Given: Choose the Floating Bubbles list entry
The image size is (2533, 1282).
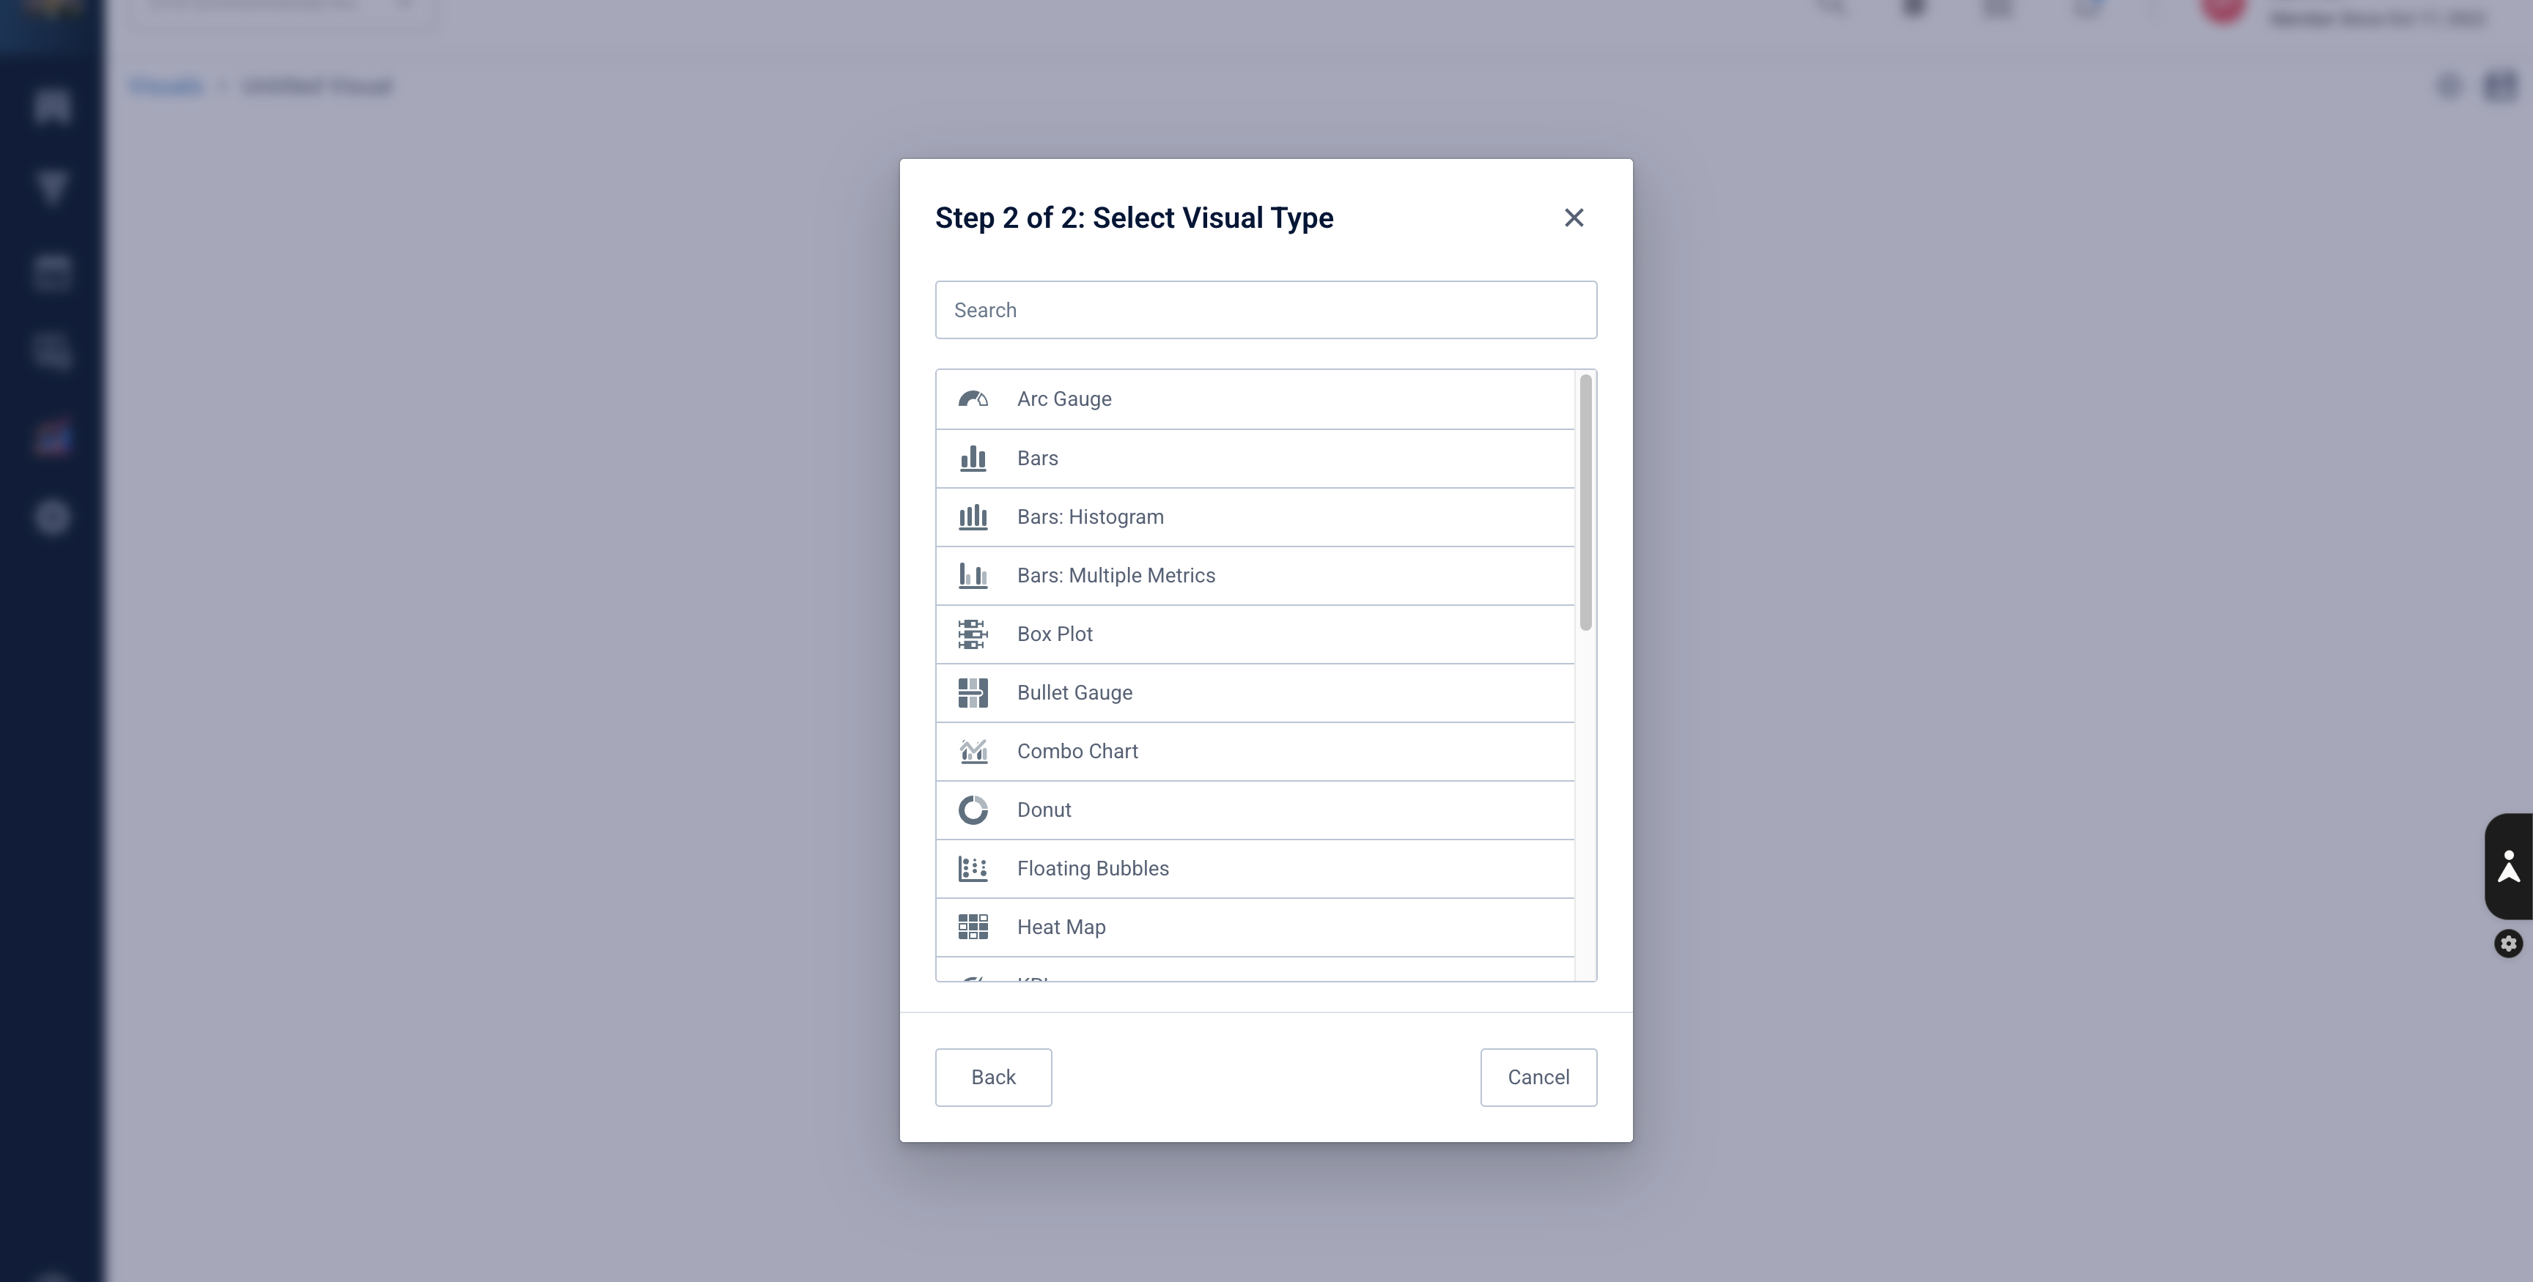Looking at the screenshot, I should click(1255, 869).
